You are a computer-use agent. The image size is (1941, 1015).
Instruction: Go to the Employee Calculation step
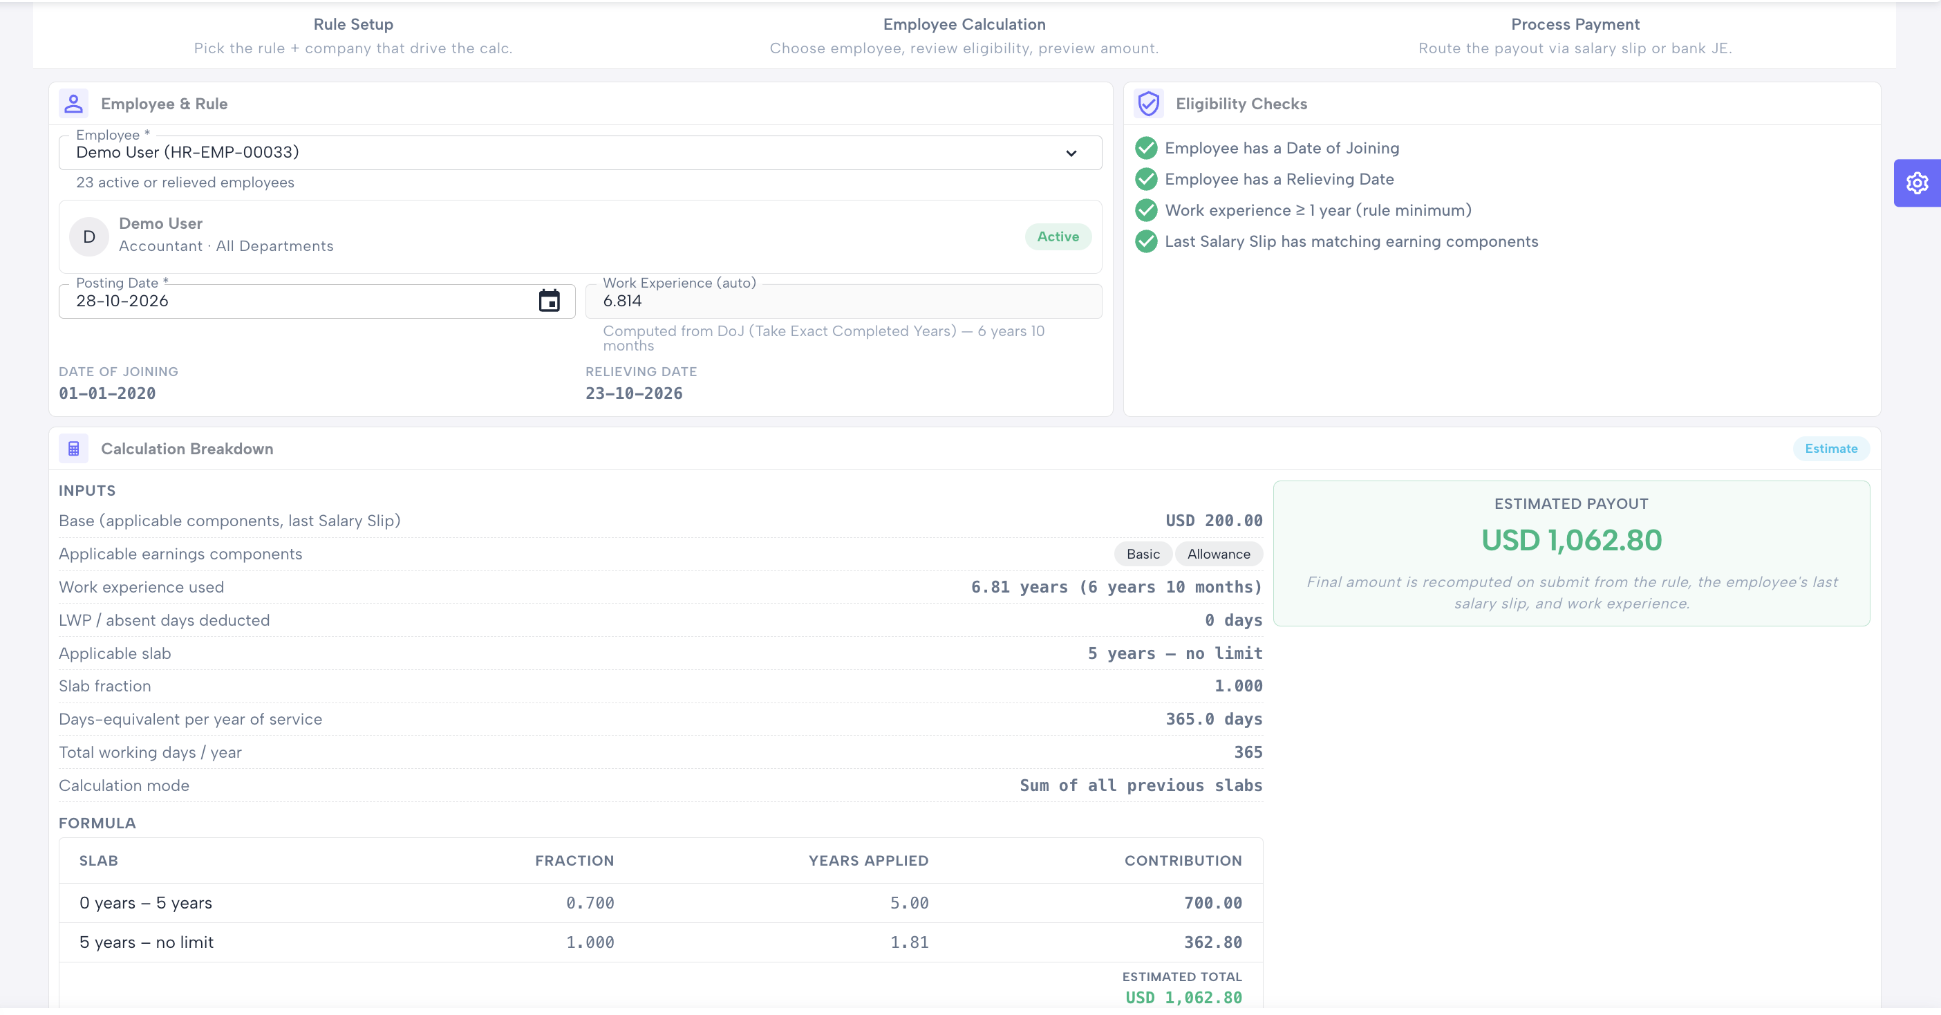(x=964, y=35)
